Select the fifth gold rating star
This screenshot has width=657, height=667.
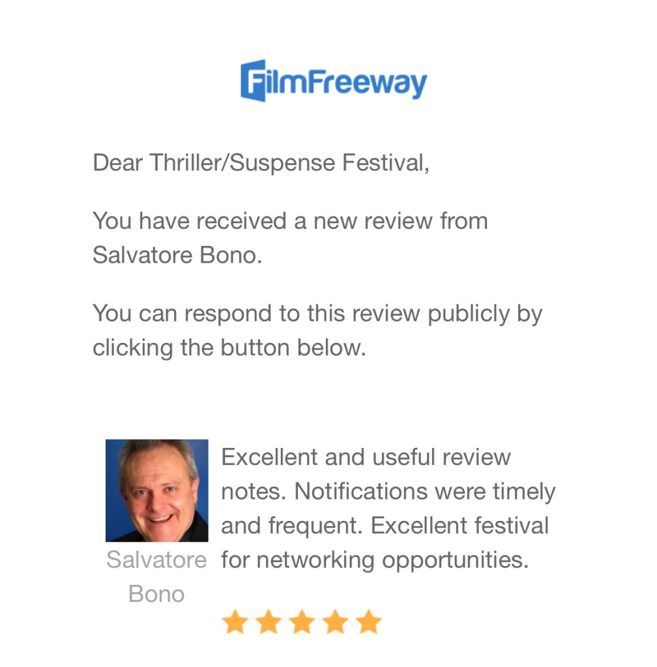pos(369,622)
